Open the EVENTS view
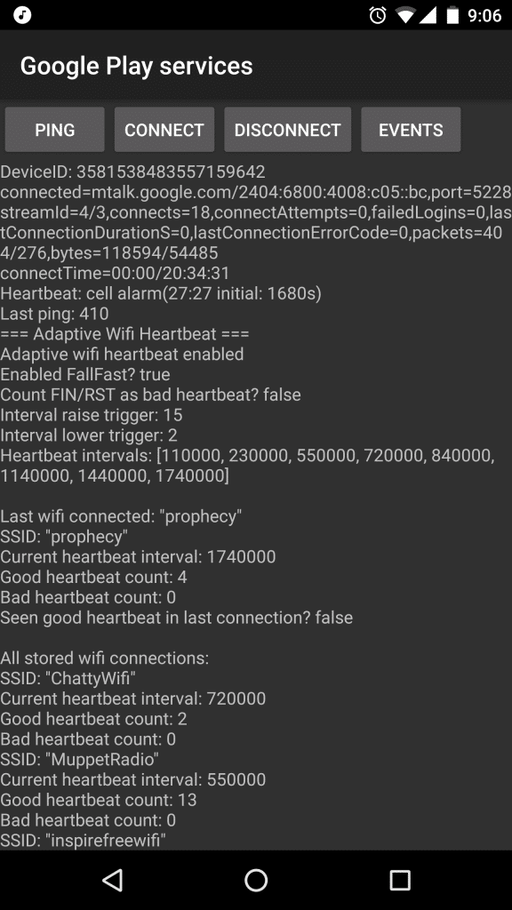This screenshot has height=910, width=512. coord(411,130)
